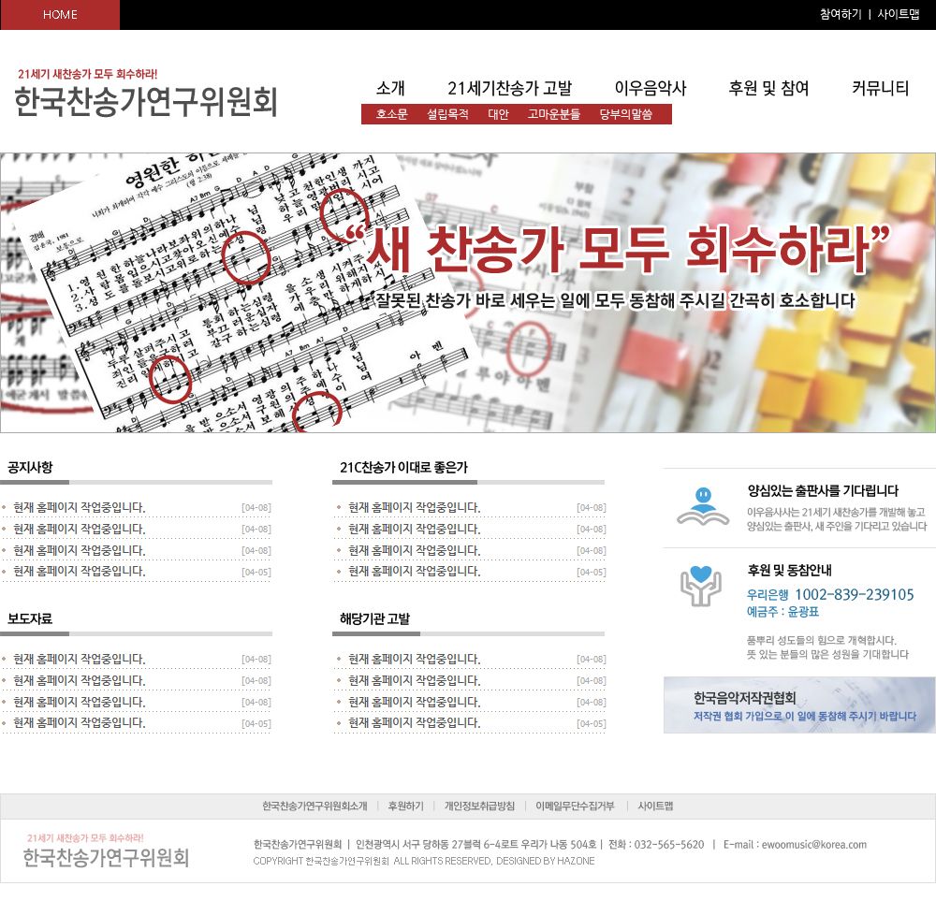Open the first post under 보도자료
This screenshot has height=901, width=936.
click(80, 660)
